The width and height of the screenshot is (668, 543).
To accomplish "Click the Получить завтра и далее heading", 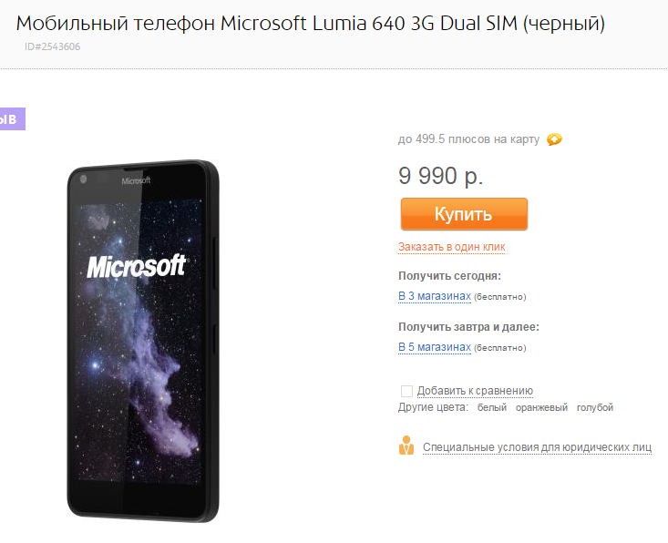I will (x=468, y=327).
